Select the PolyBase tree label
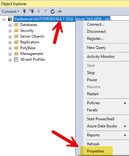The image size is (129, 156). 28,48
